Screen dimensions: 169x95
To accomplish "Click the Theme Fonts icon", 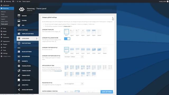I will [x=19, y=75].
